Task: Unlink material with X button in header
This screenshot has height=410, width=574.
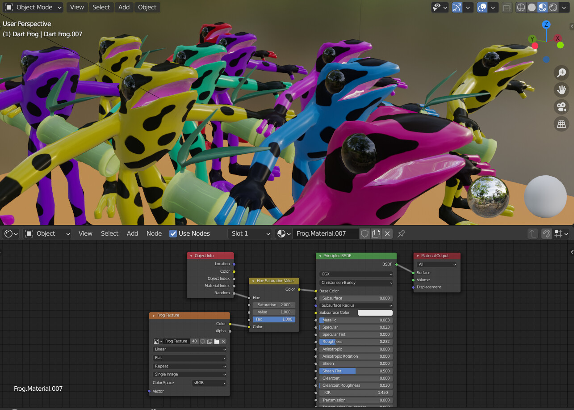Action: (387, 233)
